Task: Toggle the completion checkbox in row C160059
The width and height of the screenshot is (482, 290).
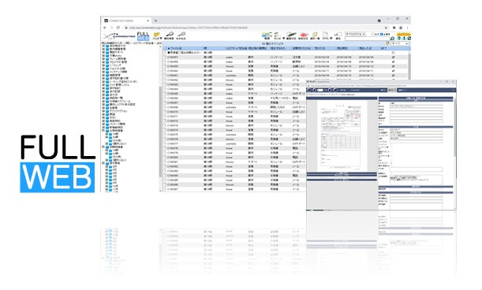Action: (x=393, y=66)
